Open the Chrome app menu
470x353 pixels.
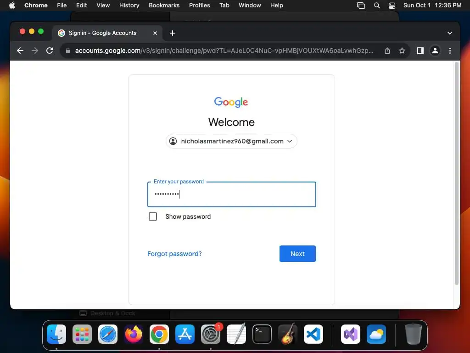36,6
